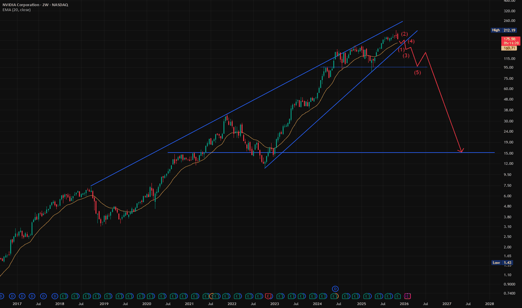Click the 2028 label on time axis
Image resolution: width=522 pixels, height=308 pixels.
click(489, 304)
